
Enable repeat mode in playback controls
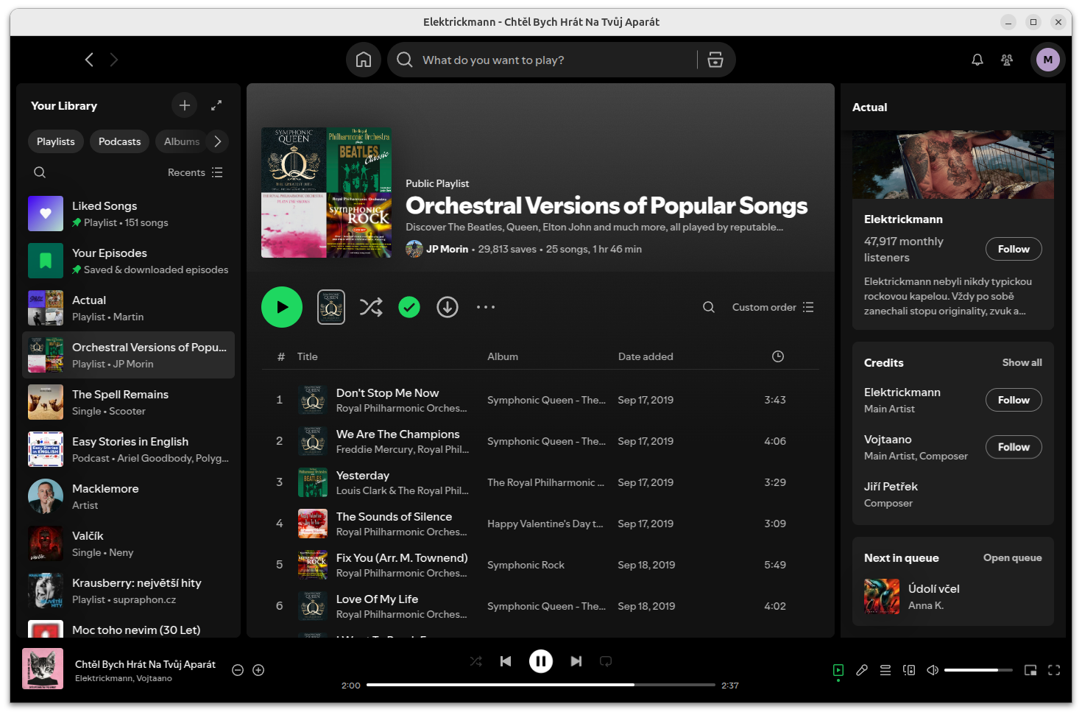coord(605,661)
